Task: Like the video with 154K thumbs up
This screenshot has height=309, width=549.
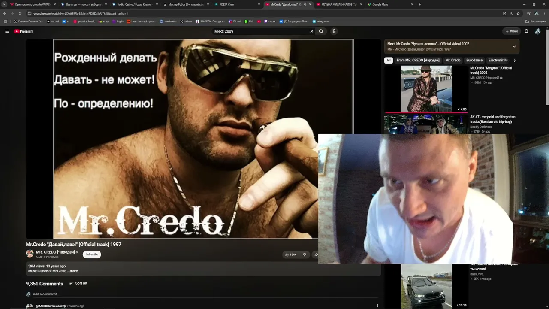Action: [291, 254]
